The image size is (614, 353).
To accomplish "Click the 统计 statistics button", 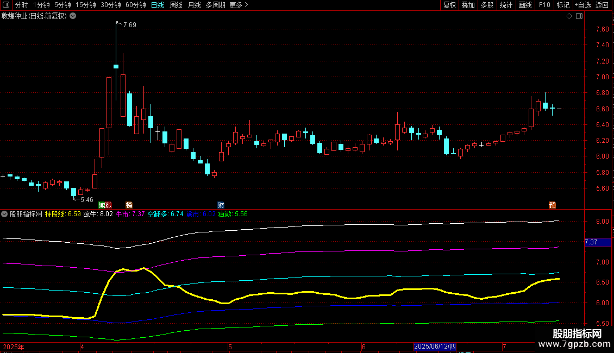I will 506,5.
